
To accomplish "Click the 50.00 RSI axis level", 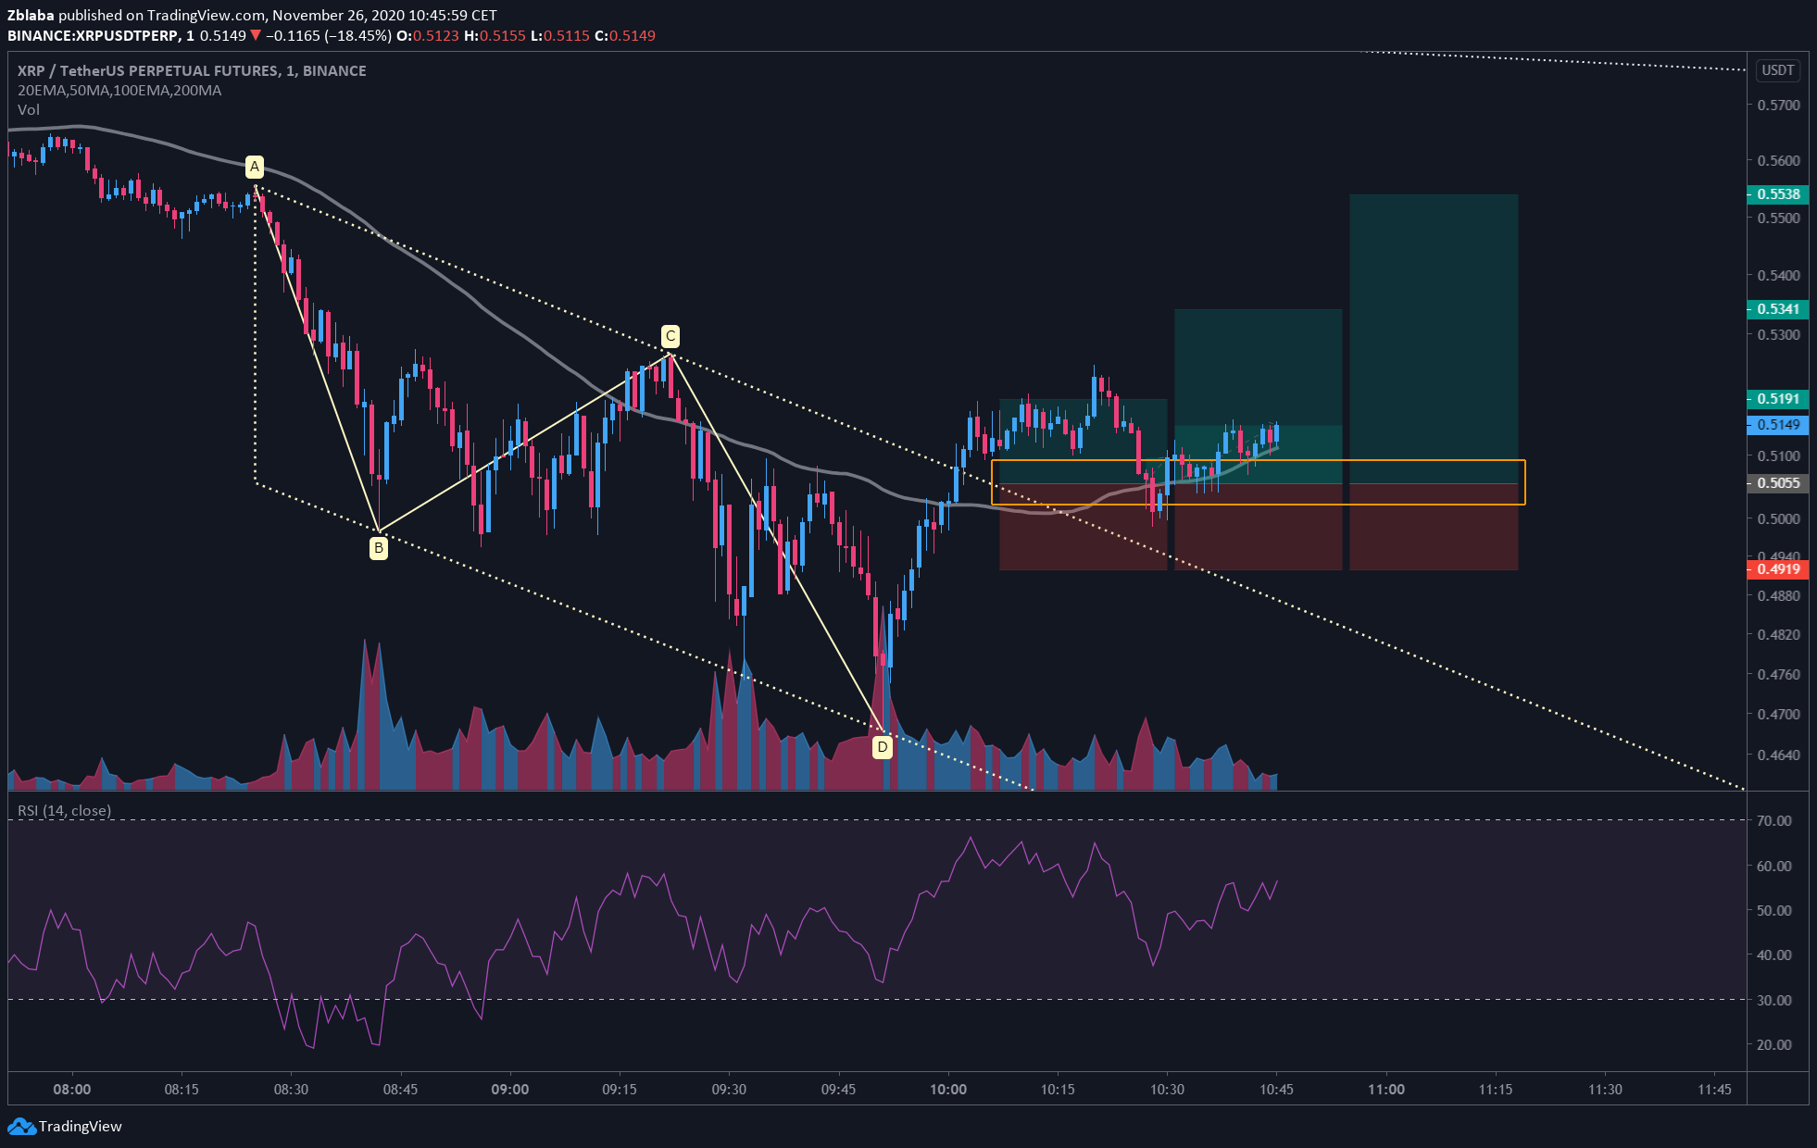I will tap(1774, 911).
